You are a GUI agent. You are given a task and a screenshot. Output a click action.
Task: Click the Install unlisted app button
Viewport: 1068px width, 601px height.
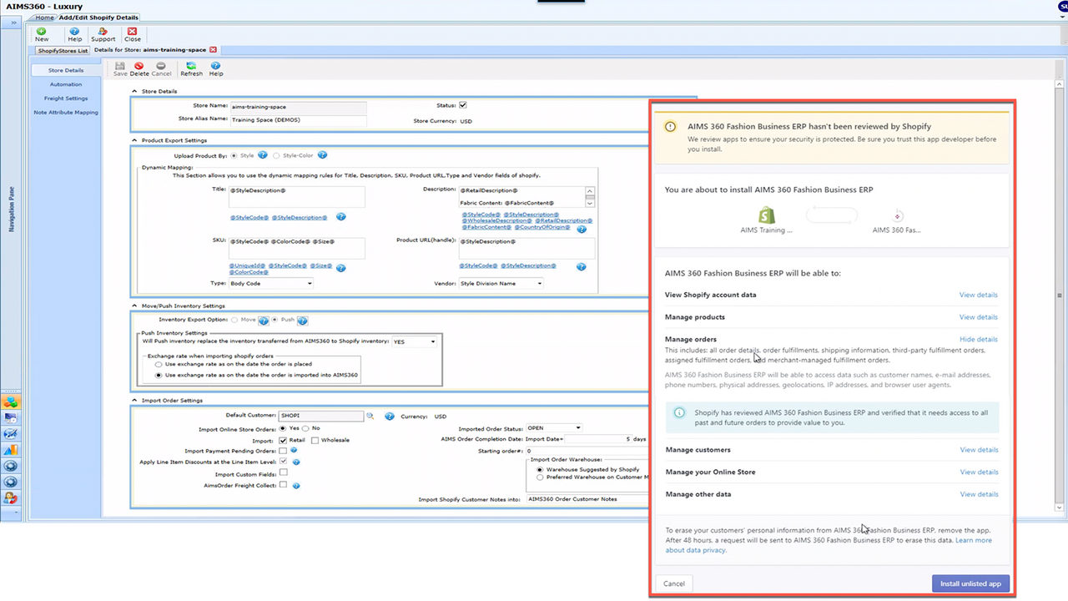[970, 583]
